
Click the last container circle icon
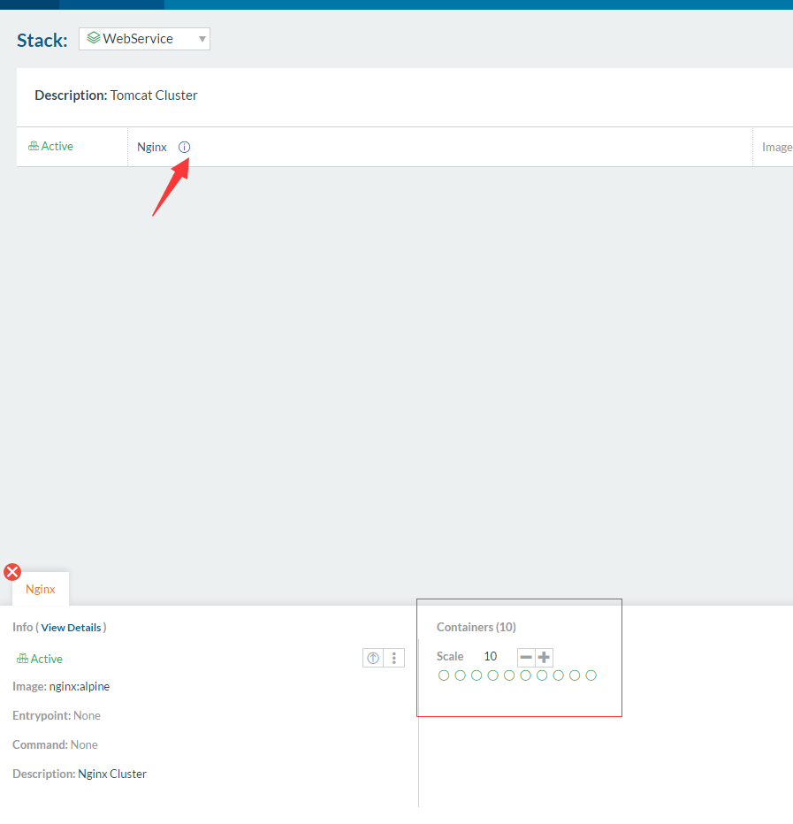(591, 675)
